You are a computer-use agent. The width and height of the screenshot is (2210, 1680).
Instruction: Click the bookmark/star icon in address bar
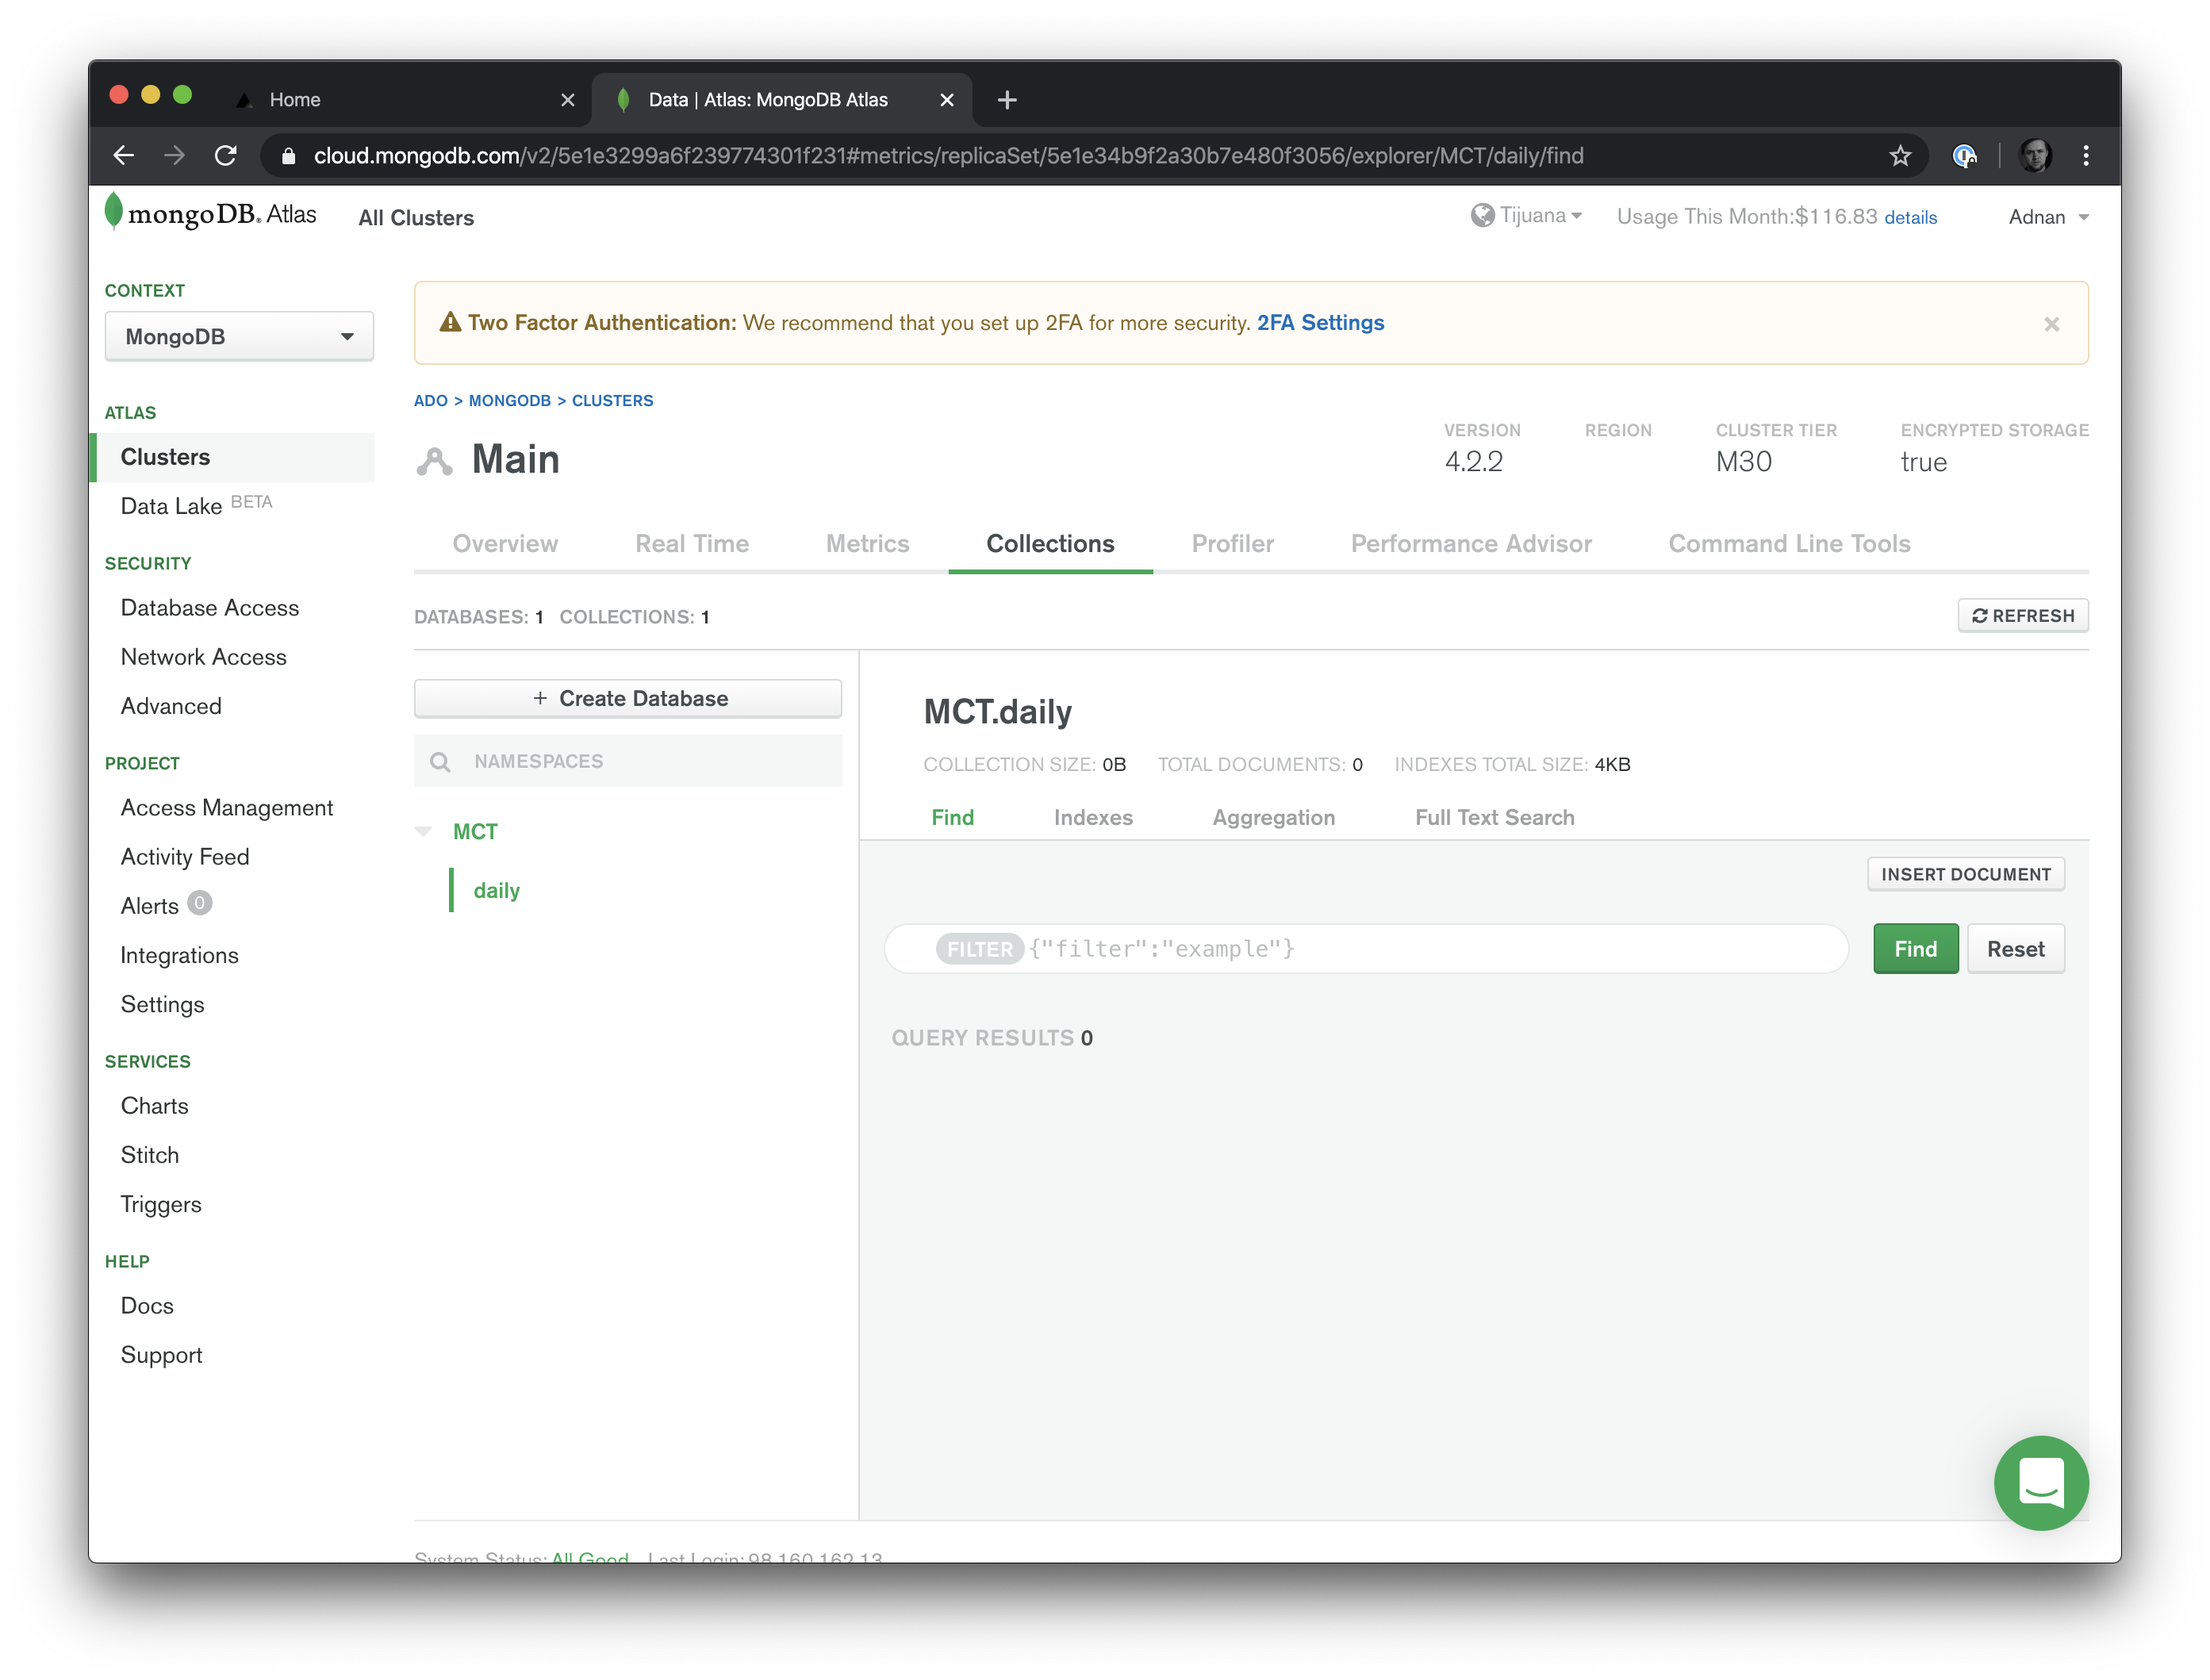1905,157
